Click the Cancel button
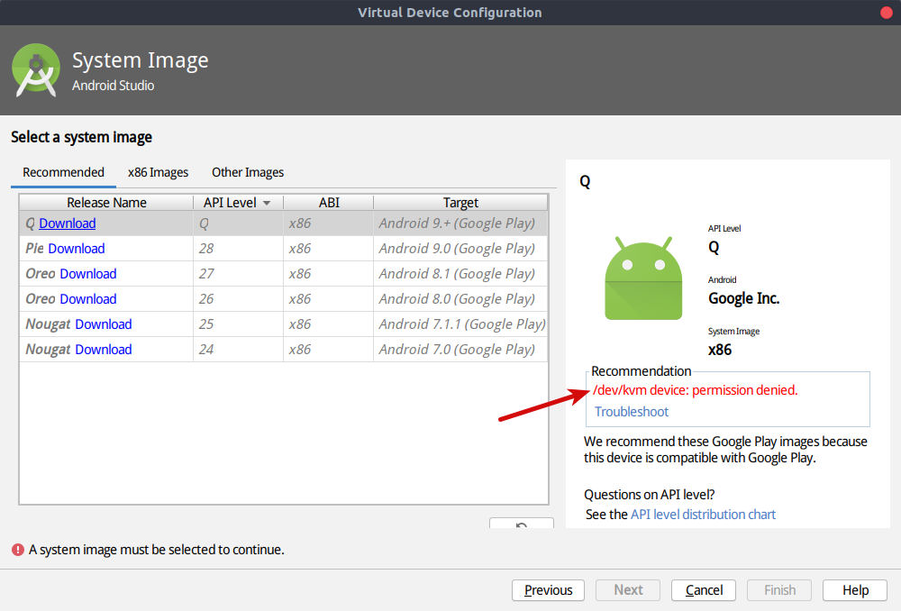The image size is (901, 611). [704, 590]
